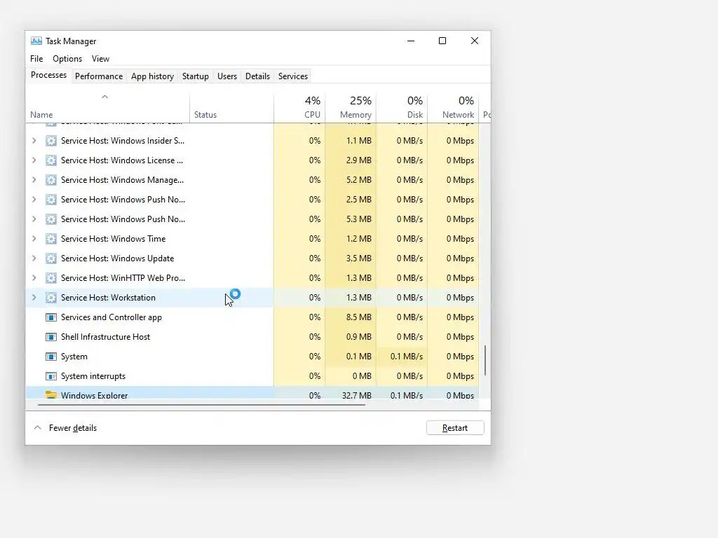Screen dimensions: 718x538
Task: Click the Windows Explorer folder icon
Action: pyautogui.click(x=50, y=395)
